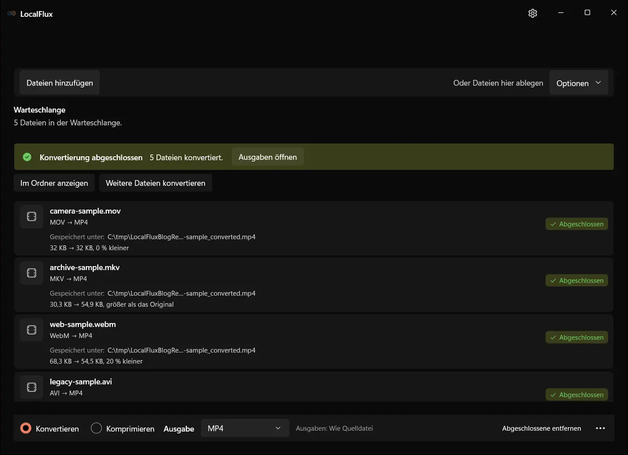Select file name archive-sample.mkv
Viewport: 628px width, 455px height.
pyautogui.click(x=85, y=268)
